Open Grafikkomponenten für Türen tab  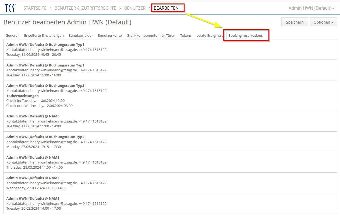click(x=151, y=35)
